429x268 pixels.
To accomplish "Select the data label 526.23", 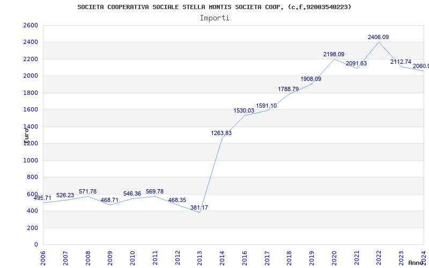I will [65, 195].
